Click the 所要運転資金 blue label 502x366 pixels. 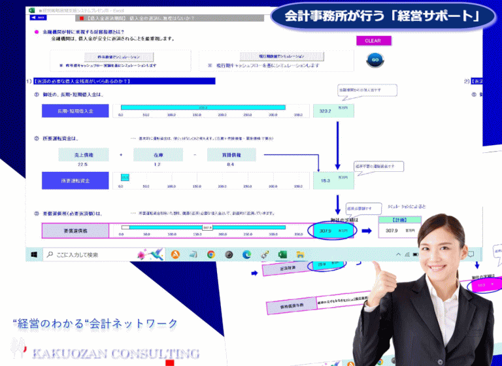tap(75, 180)
